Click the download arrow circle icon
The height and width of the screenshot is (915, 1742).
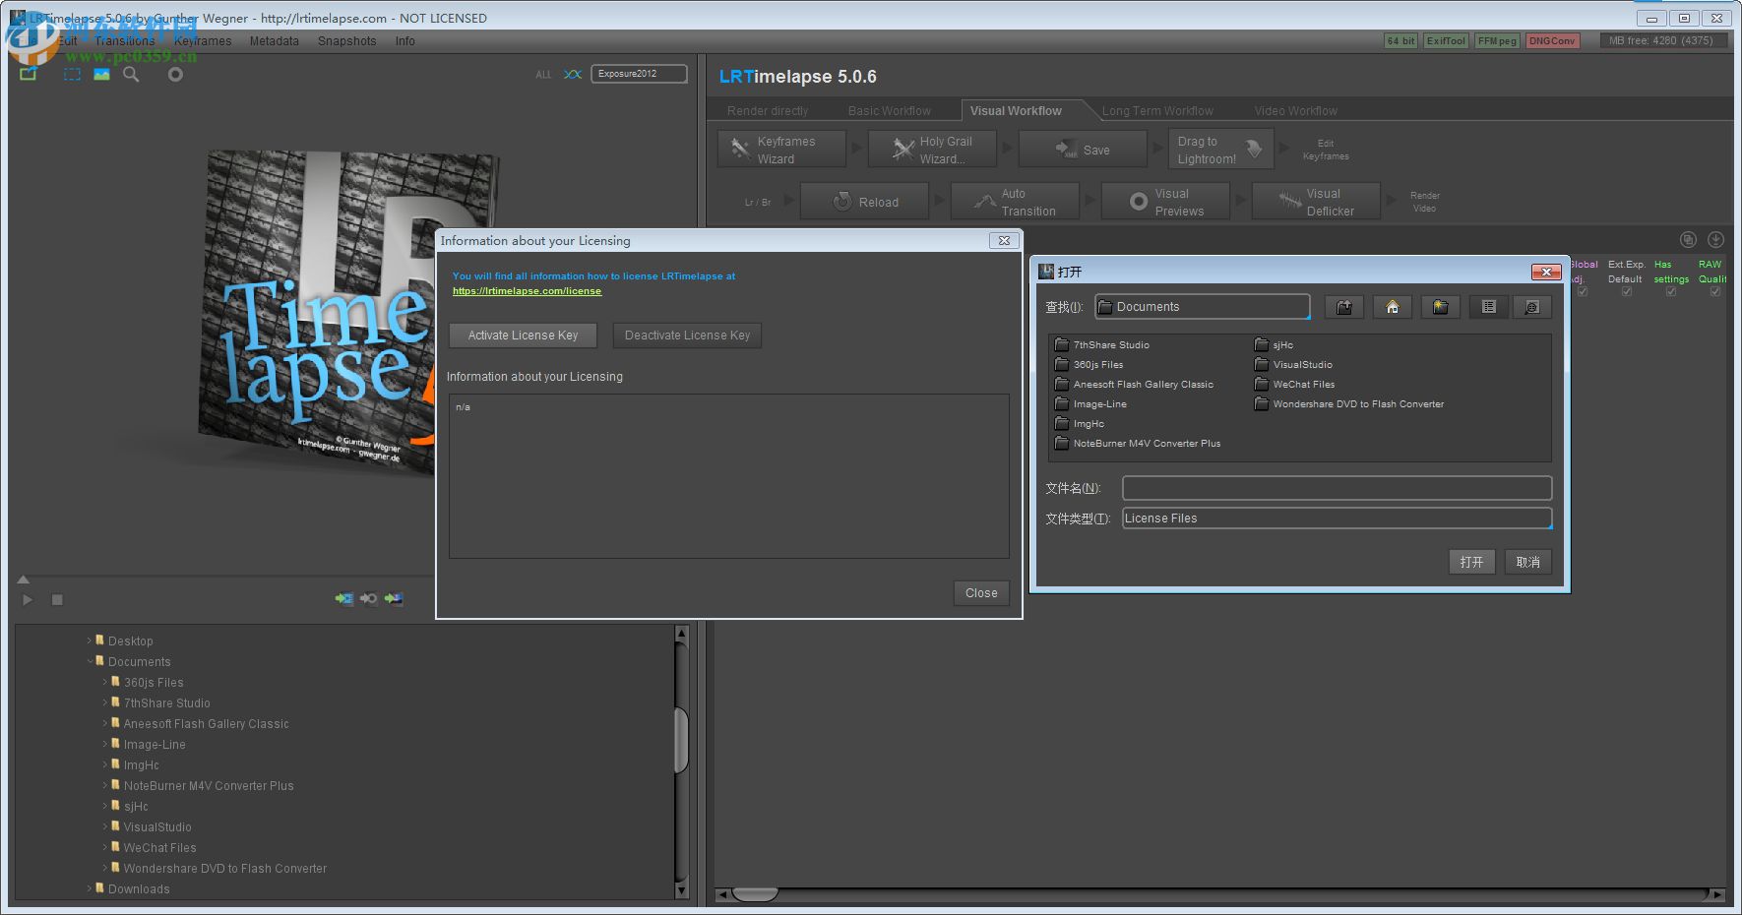pyautogui.click(x=1715, y=239)
